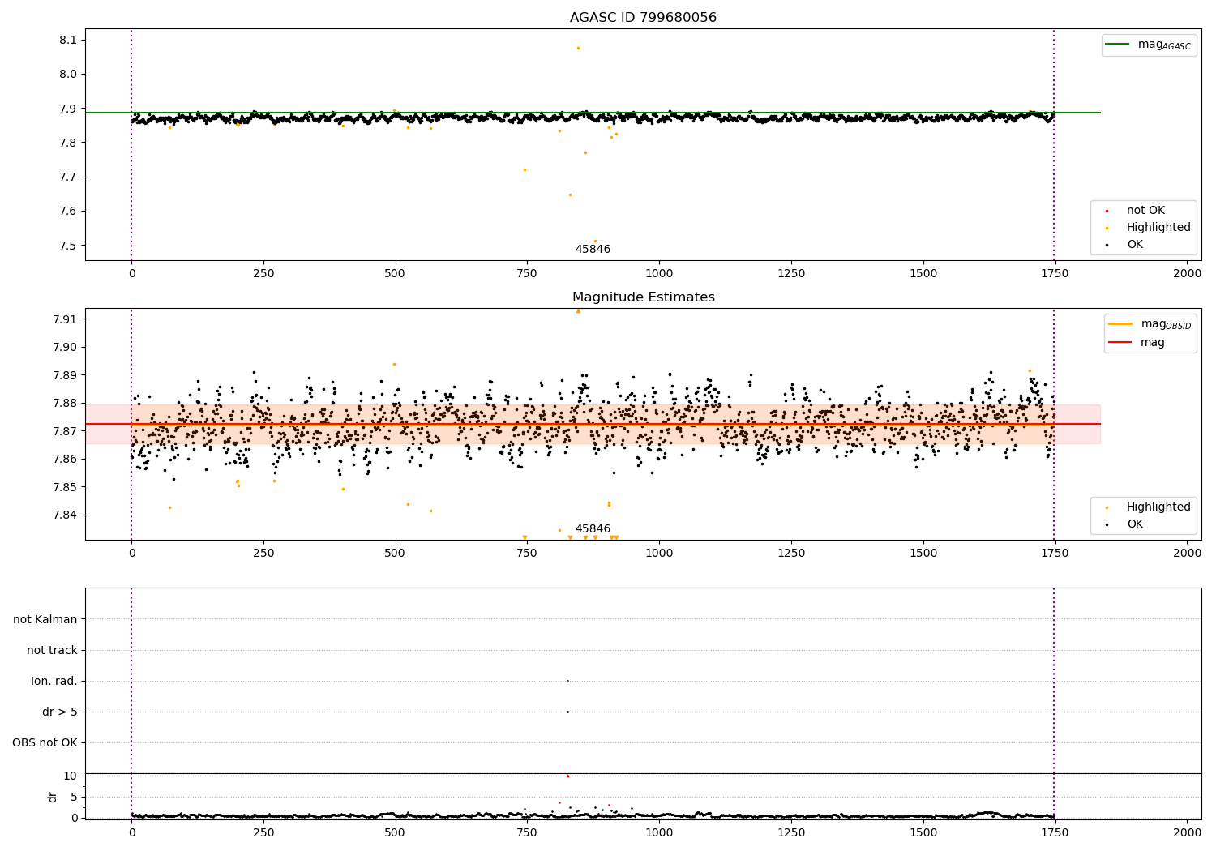
Task: Click the orange outlier point near magnitude 8.08
Action: (578, 48)
